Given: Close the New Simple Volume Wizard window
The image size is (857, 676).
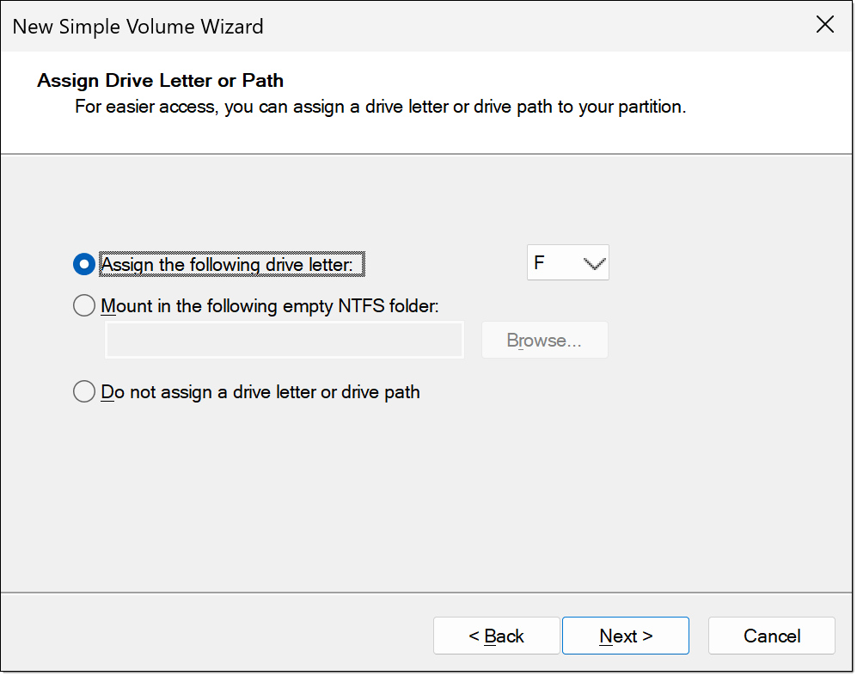Looking at the screenshot, I should (824, 25).
